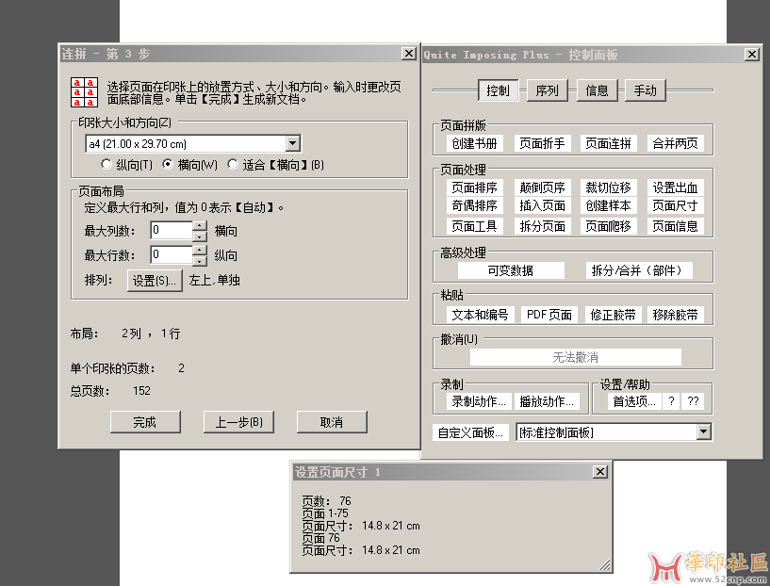
Task: Click the 页面折手 button
Action: (542, 143)
